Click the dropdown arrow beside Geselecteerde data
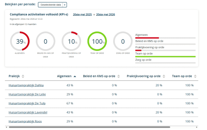This screenshot has width=207, height=130. tap(65, 5)
